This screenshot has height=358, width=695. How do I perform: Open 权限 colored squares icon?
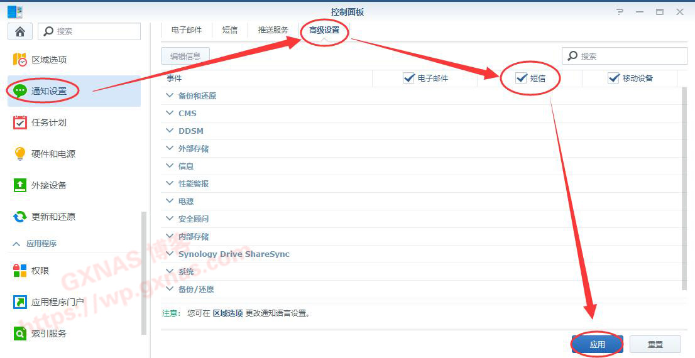click(x=20, y=271)
